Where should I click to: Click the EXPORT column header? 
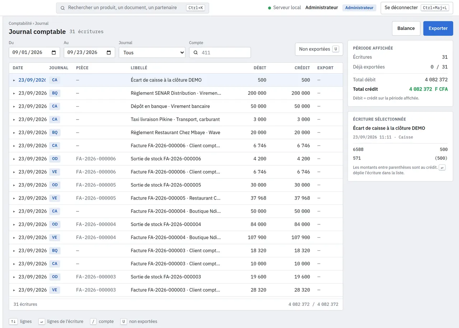325,68
